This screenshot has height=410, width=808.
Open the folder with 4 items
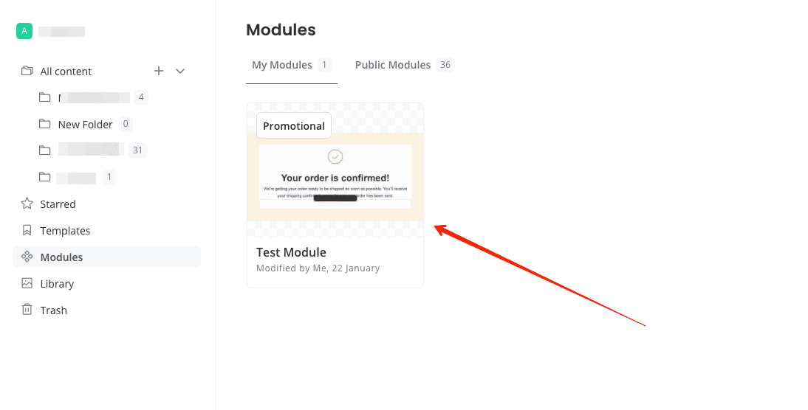(93, 97)
